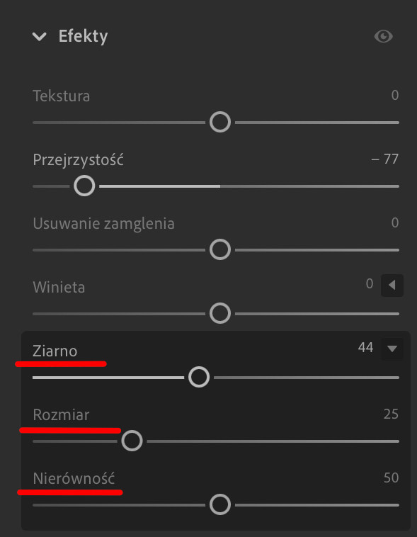Screen dimensions: 417x537
Task: Click the Przejrzystość slider handle
Action: pos(84,186)
